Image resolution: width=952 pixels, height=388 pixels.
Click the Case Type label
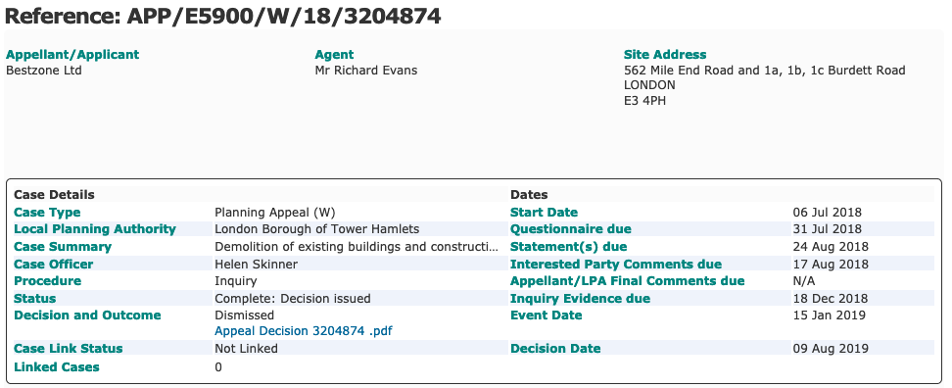47,213
